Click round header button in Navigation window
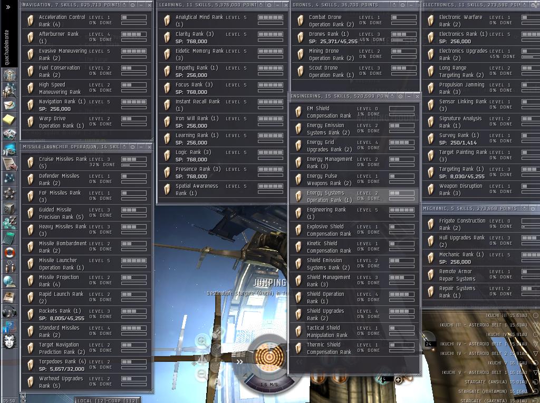The height and width of the screenshot is (403, 540). coord(132,5)
